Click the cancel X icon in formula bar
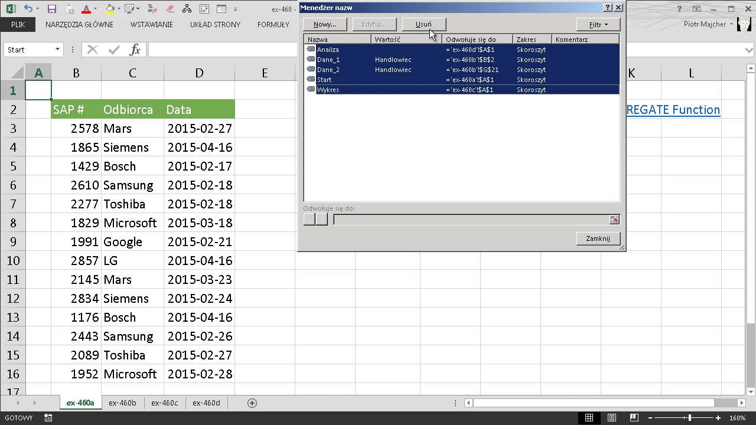 tap(92, 50)
